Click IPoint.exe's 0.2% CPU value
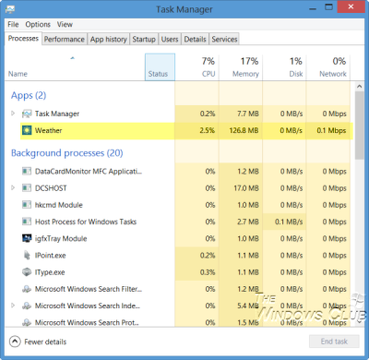The height and width of the screenshot is (360, 369). 207,255
